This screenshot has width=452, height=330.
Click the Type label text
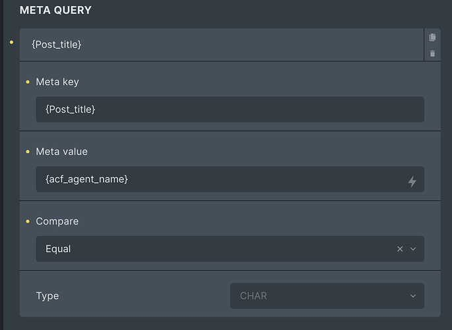coord(48,296)
